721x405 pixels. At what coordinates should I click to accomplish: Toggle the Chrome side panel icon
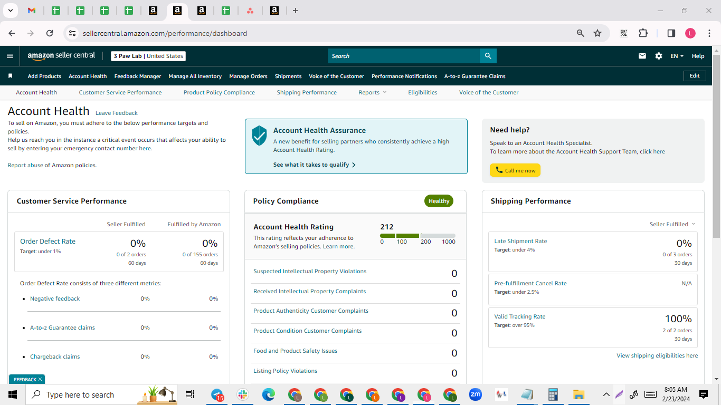pyautogui.click(x=671, y=33)
